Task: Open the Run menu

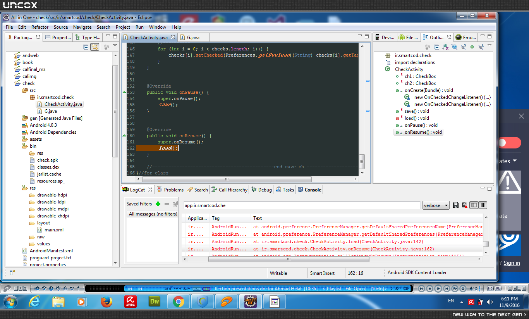Action: pos(139,27)
